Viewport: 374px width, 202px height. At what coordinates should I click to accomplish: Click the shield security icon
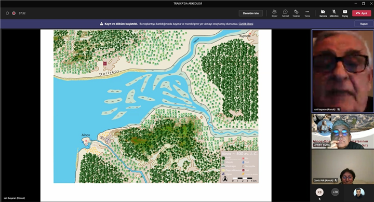click(7, 14)
